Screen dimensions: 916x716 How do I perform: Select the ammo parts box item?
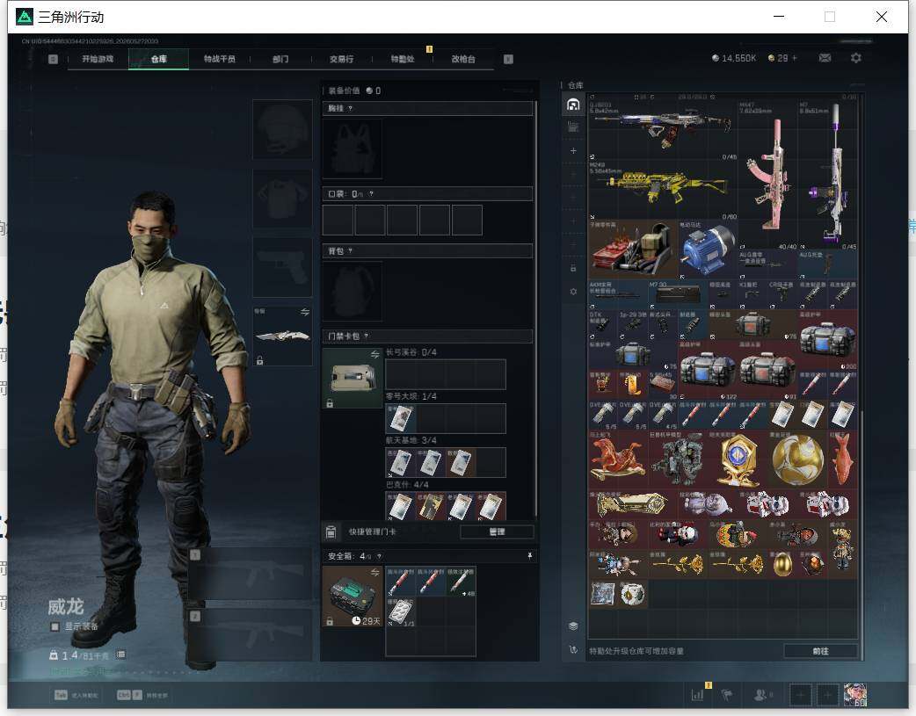[x=633, y=250]
